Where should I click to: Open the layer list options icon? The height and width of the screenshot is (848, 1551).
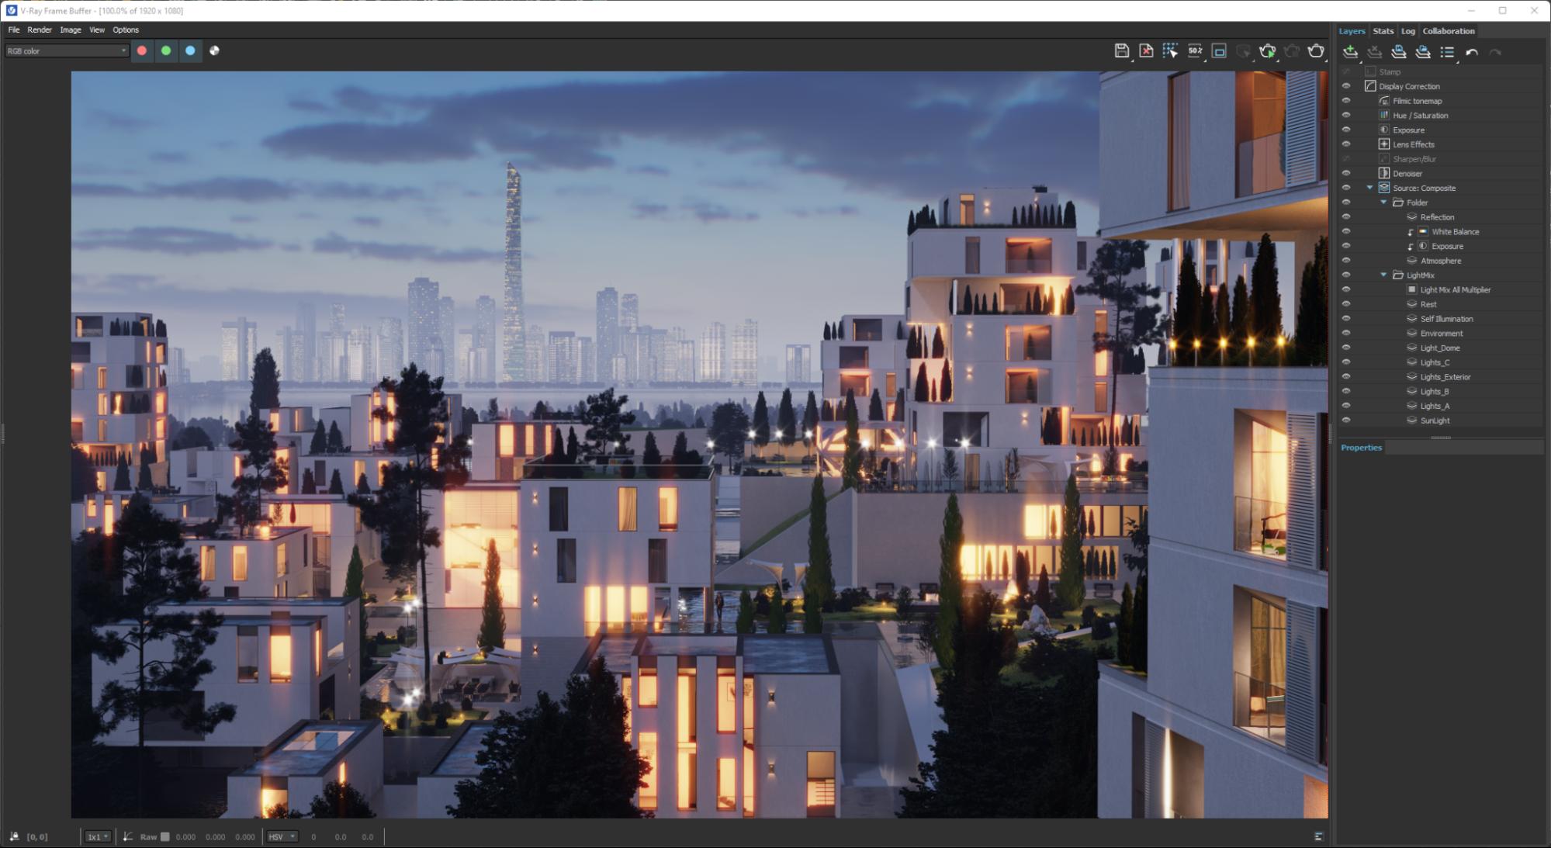(1446, 51)
